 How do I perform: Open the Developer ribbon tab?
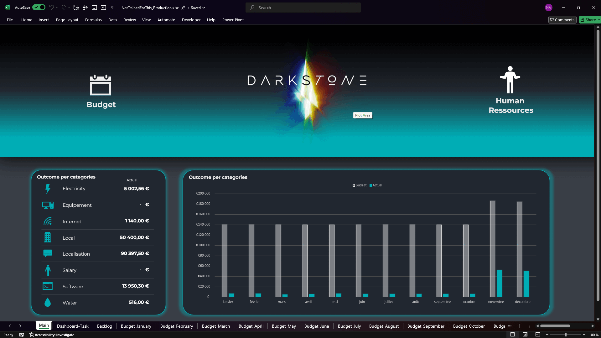pos(191,20)
